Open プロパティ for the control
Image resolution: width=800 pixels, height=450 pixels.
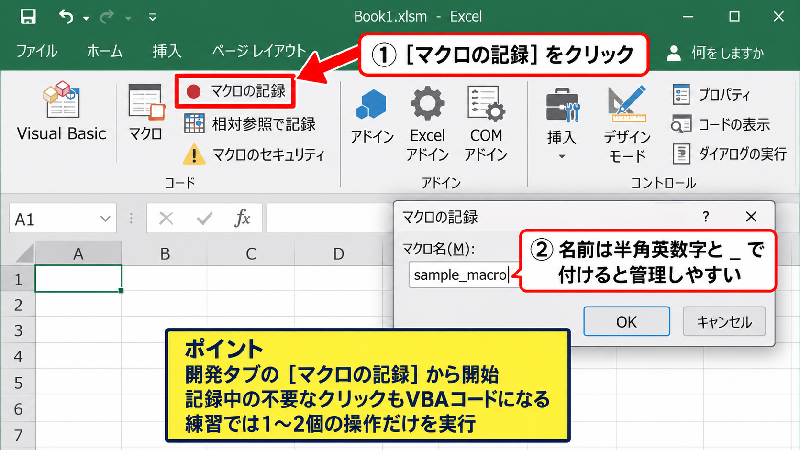711,95
